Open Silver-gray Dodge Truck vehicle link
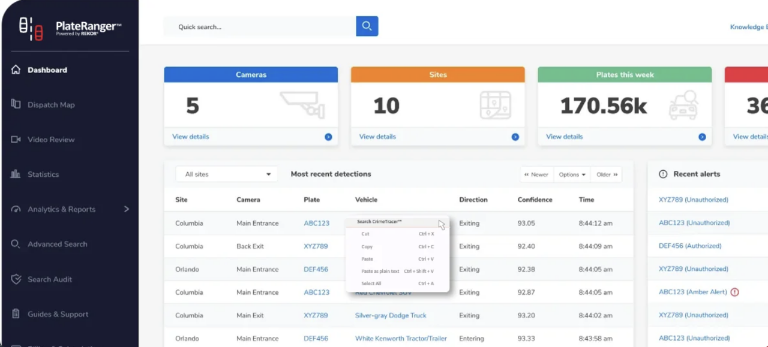This screenshot has height=347, width=768. click(x=391, y=315)
